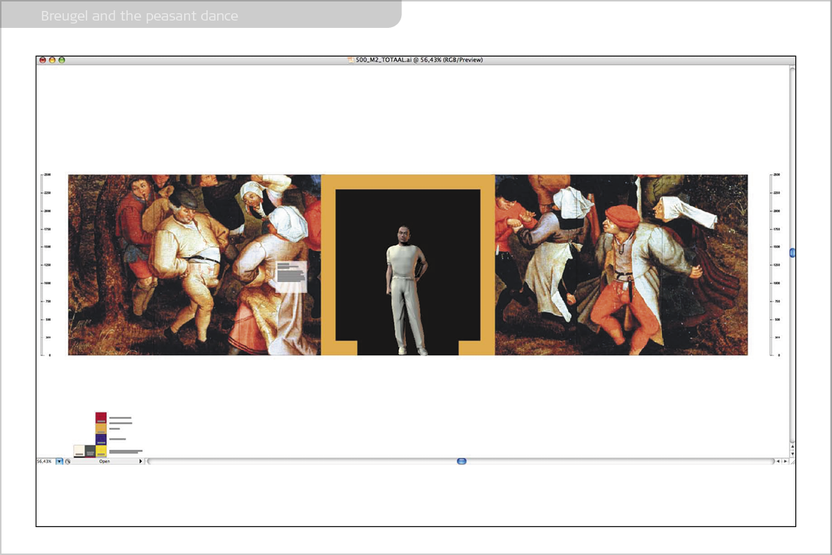Select the right peasant dance painting image
The image size is (832, 555).
click(x=621, y=265)
